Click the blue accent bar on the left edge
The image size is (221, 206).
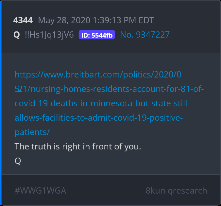click(1, 103)
